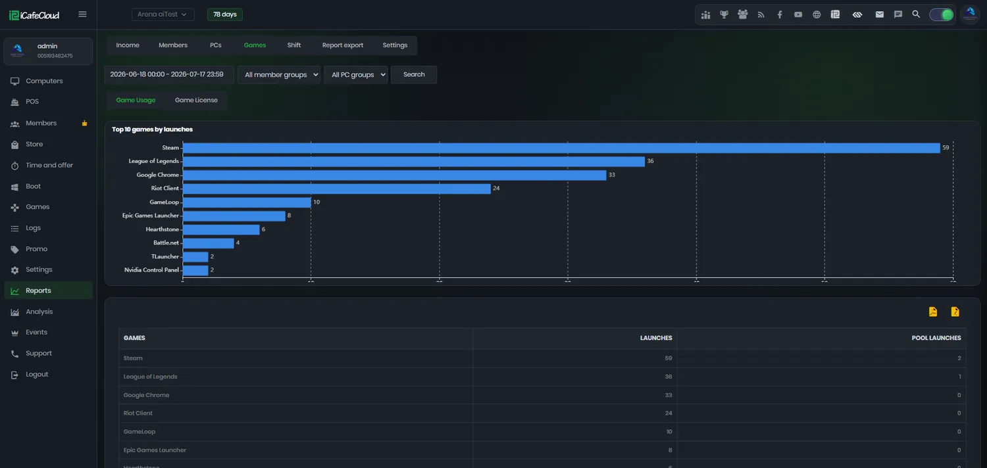Collapse sidebar with hamburger menu icon

click(82, 14)
